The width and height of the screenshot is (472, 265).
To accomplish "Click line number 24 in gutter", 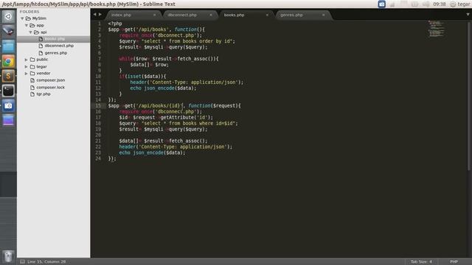I will point(98,158).
